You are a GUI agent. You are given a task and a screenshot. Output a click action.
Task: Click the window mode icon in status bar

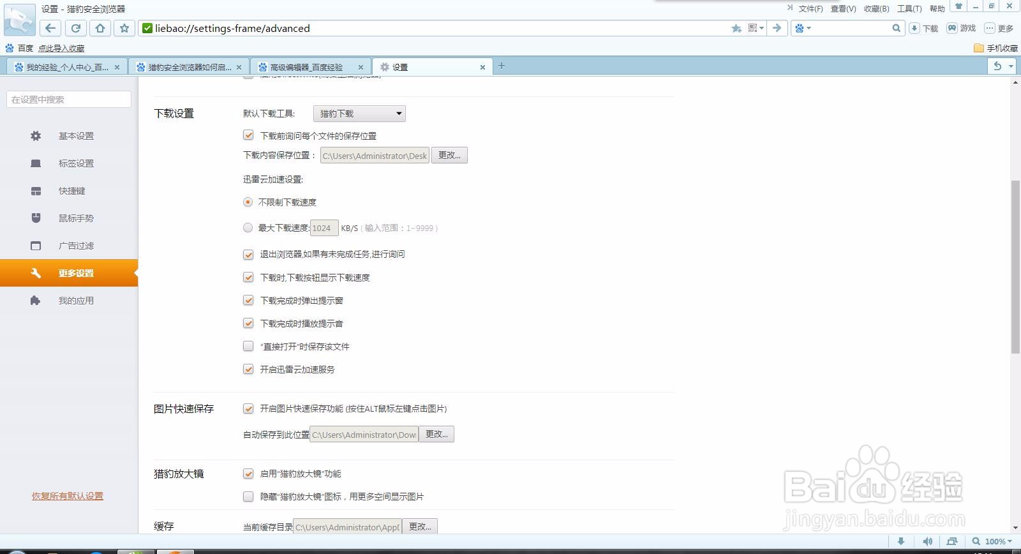(952, 541)
